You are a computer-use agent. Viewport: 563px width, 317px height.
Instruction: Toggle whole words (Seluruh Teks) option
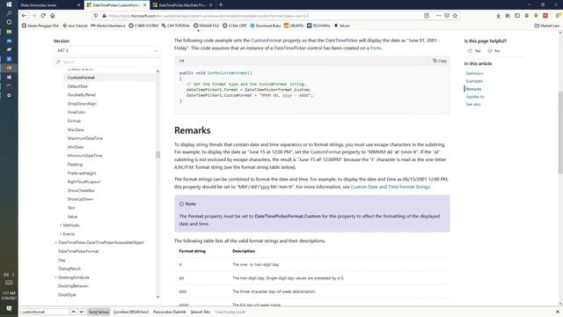[x=201, y=312]
